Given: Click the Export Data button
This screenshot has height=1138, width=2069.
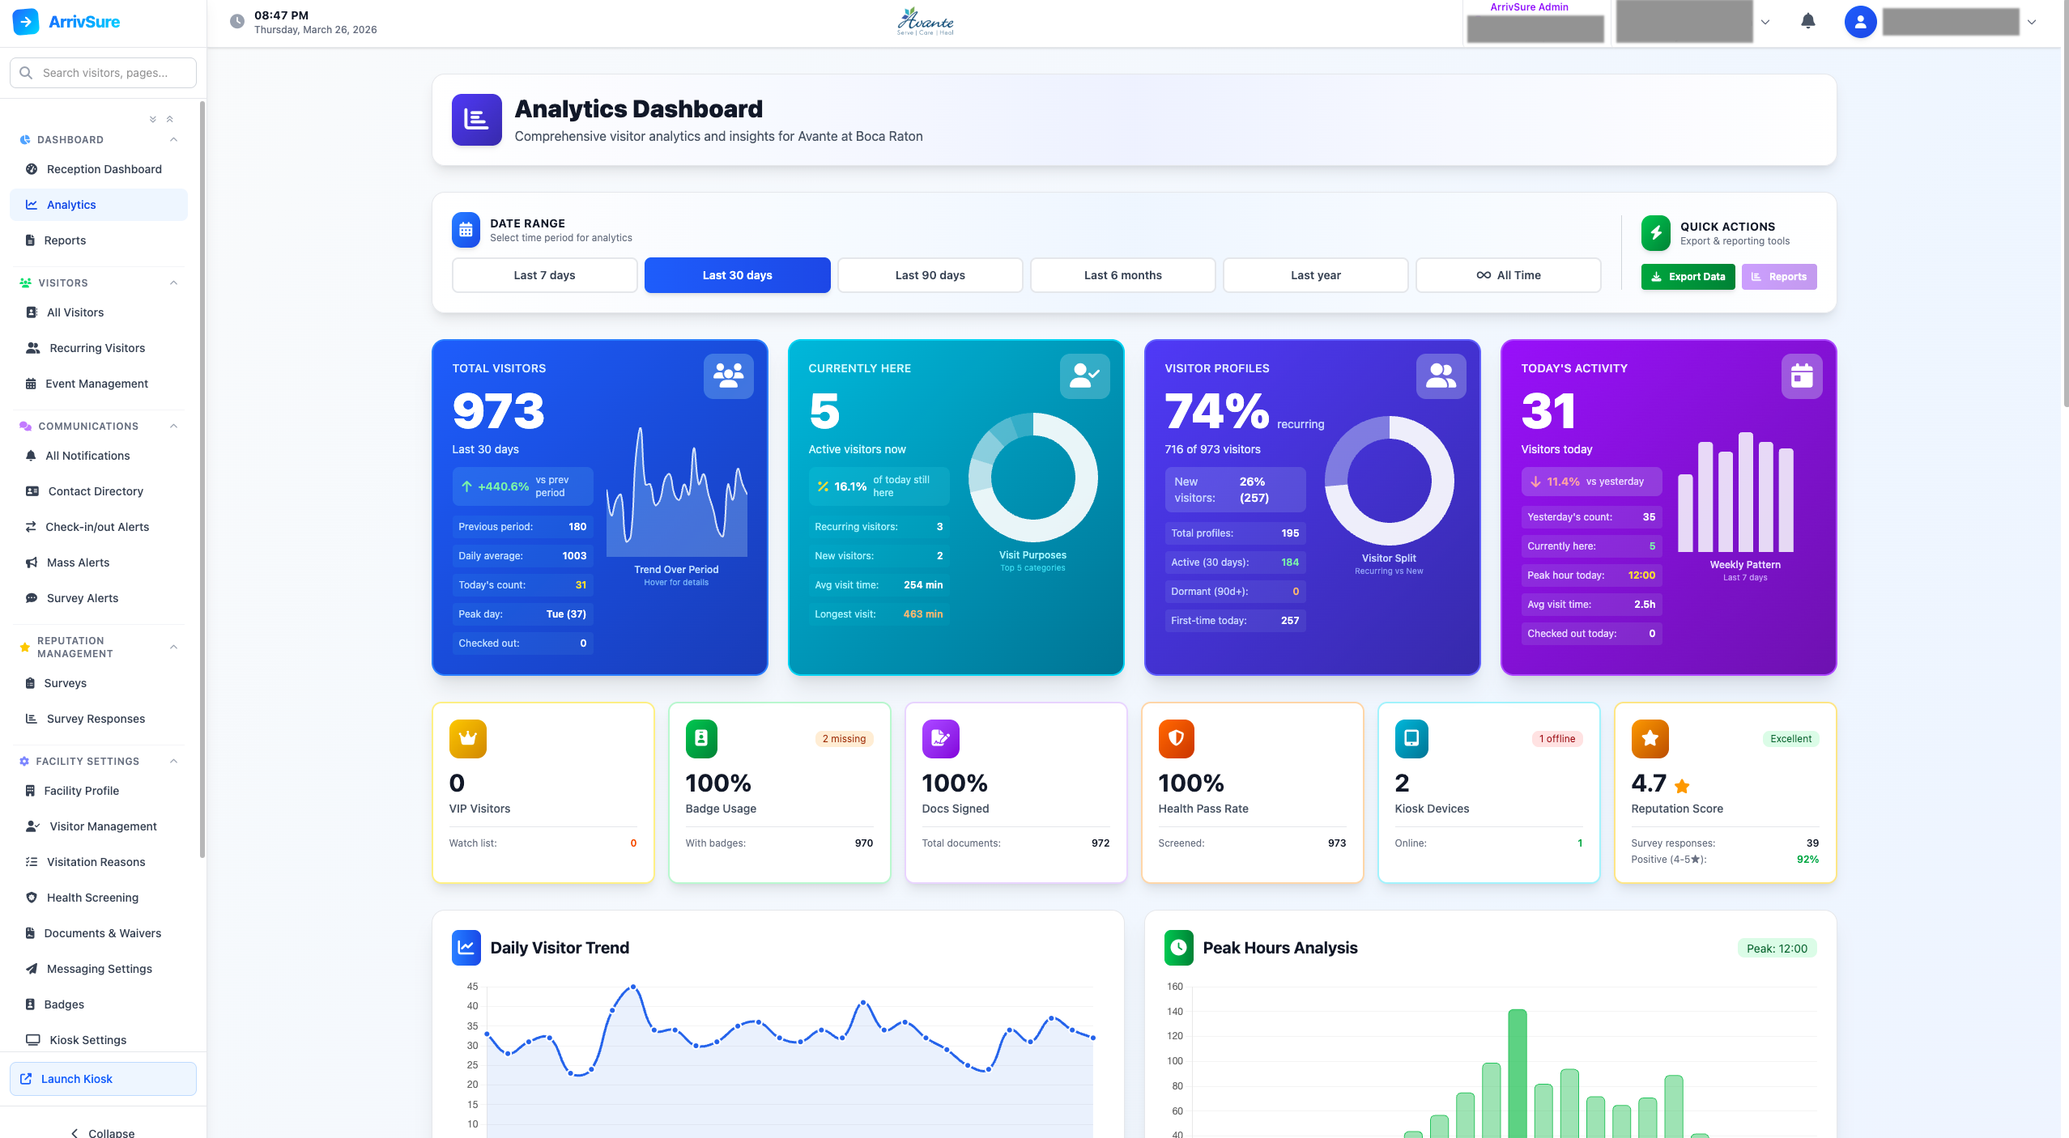Looking at the screenshot, I should pos(1688,277).
